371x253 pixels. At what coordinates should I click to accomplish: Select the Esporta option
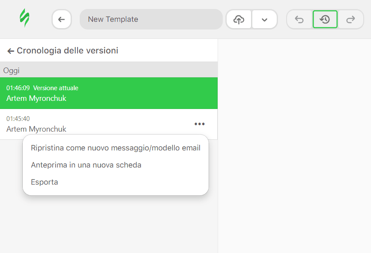(44, 182)
